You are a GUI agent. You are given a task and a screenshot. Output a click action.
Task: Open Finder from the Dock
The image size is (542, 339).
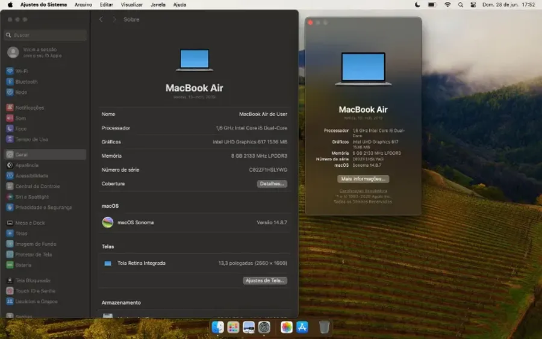218,327
